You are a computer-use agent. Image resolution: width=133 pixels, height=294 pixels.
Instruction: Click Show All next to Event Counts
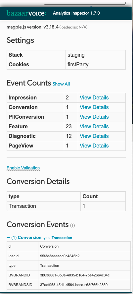[61, 84]
